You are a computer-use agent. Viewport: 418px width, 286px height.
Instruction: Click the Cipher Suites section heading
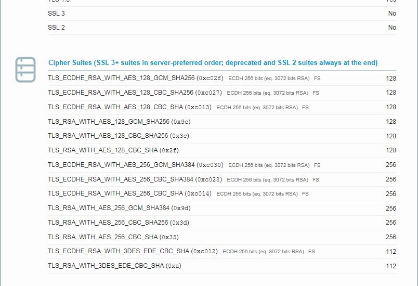pos(213,63)
